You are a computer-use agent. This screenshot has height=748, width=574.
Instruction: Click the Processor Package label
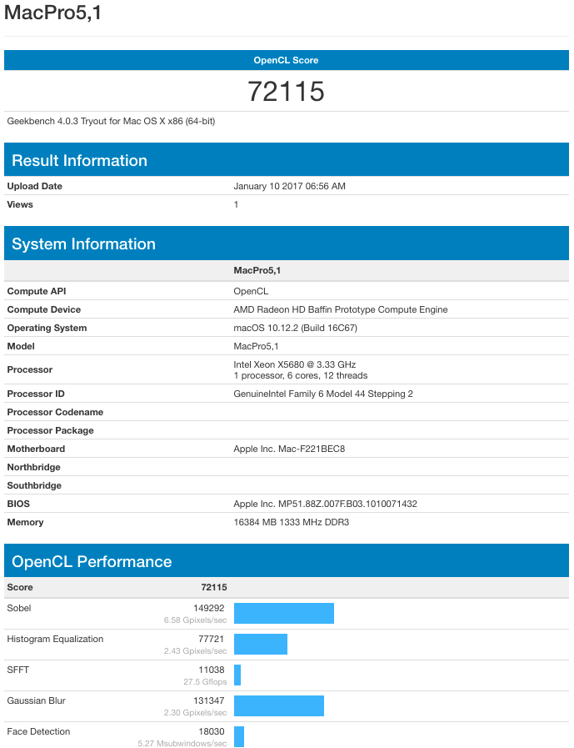pyautogui.click(x=51, y=430)
